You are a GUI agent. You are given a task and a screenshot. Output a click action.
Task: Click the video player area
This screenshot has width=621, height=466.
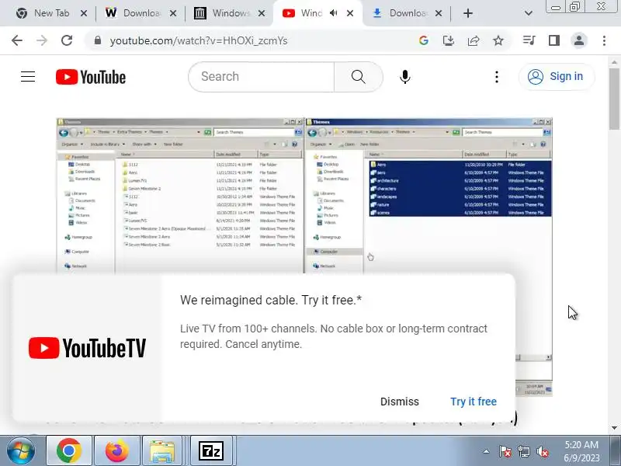(304, 194)
